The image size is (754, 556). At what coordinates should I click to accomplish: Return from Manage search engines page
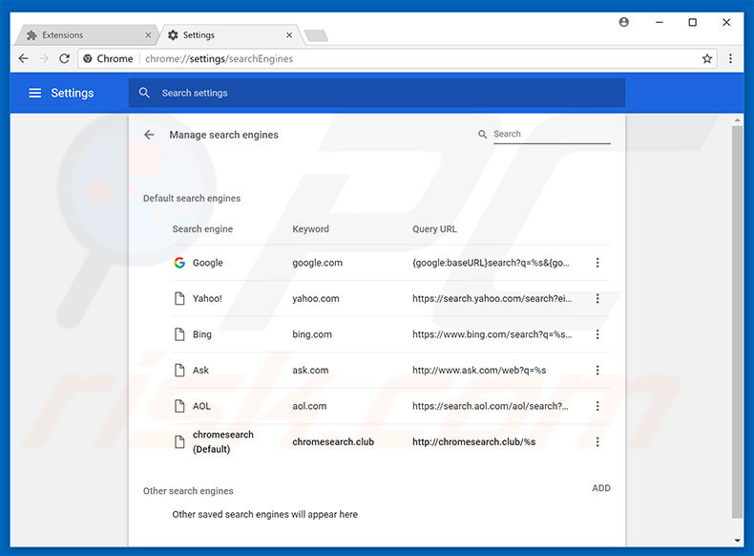click(149, 135)
